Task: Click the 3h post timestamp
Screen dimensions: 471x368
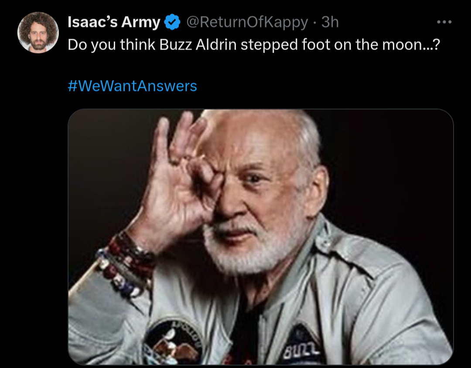Action: pos(330,22)
